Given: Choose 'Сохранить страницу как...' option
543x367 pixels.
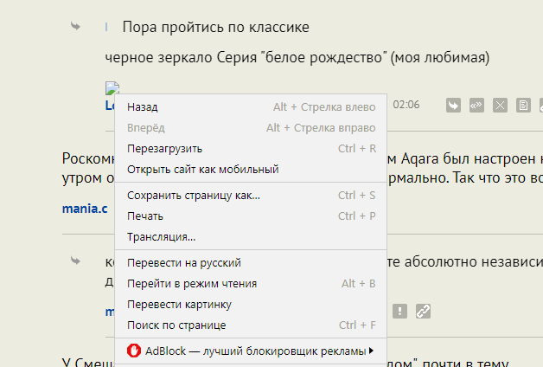Looking at the screenshot, I should [x=193, y=195].
